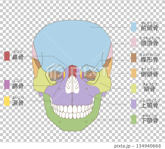
Task: Click the yellow-green 頬骨 legend swatch
Action: [133, 88]
